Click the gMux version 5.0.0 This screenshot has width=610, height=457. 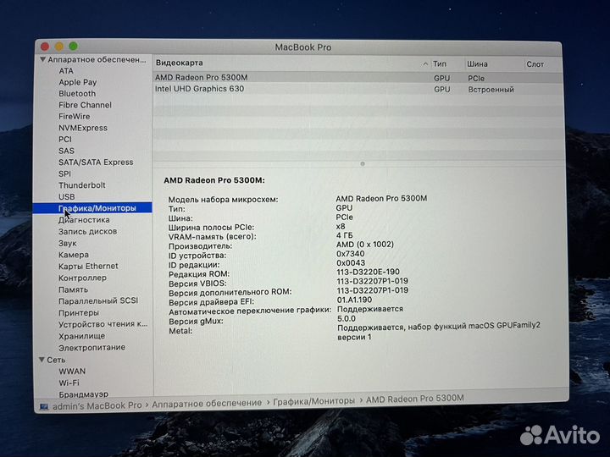coord(347,319)
